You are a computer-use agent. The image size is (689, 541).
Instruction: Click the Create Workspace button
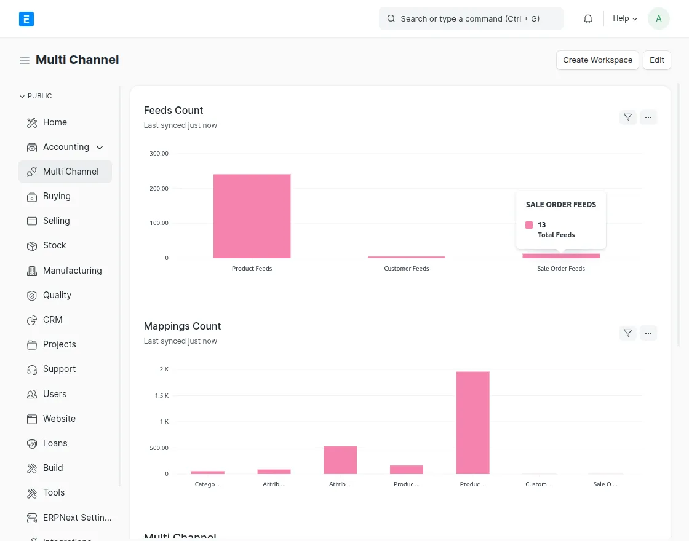point(597,60)
